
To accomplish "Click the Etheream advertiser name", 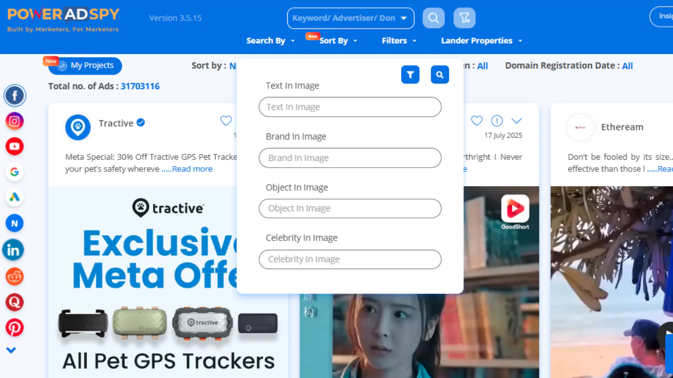I will click(x=622, y=127).
